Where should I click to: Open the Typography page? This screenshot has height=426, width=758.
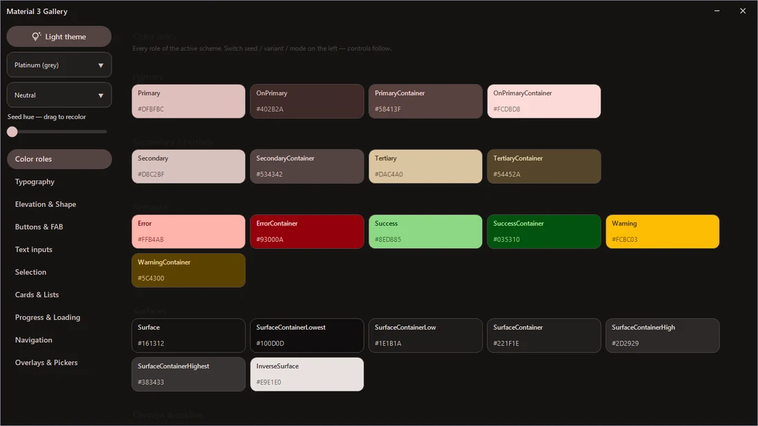click(x=59, y=182)
